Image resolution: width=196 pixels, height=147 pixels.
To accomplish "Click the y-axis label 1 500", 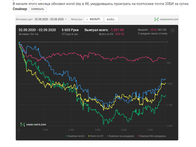I will click(x=169, y=105).
